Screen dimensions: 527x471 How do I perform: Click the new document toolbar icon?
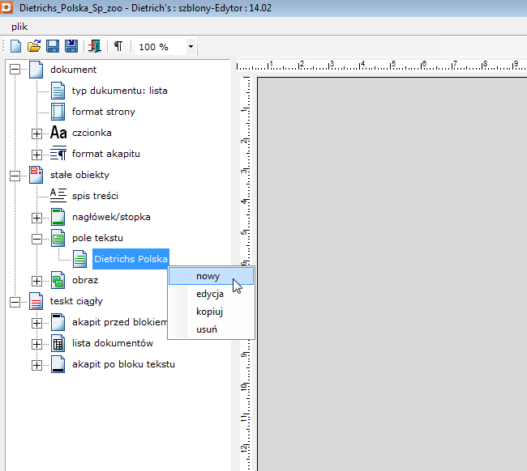[x=15, y=46]
